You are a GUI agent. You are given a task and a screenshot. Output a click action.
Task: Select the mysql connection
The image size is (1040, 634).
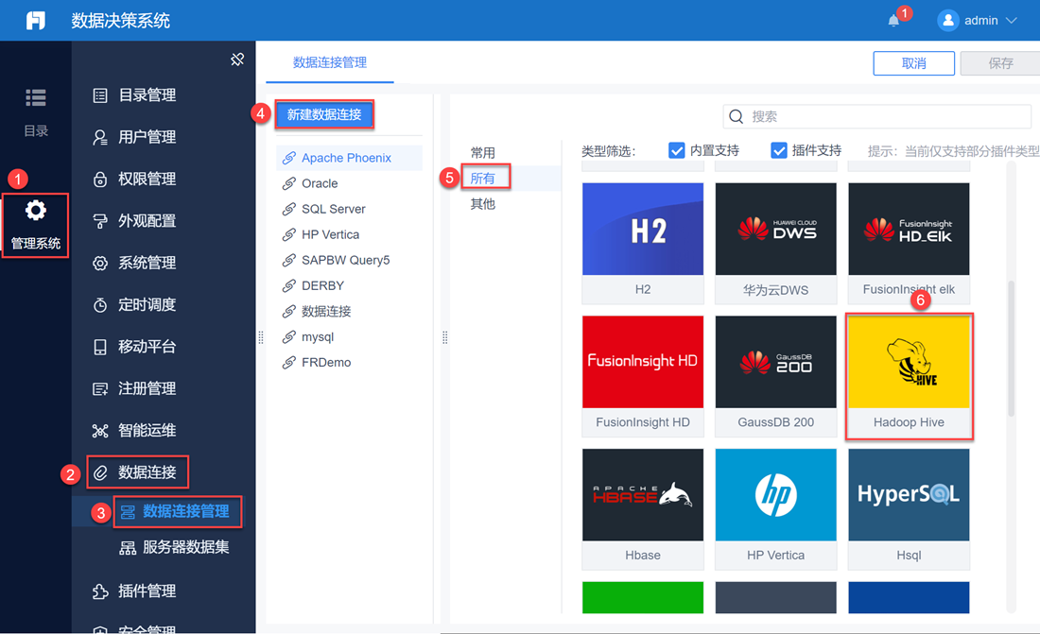point(349,337)
